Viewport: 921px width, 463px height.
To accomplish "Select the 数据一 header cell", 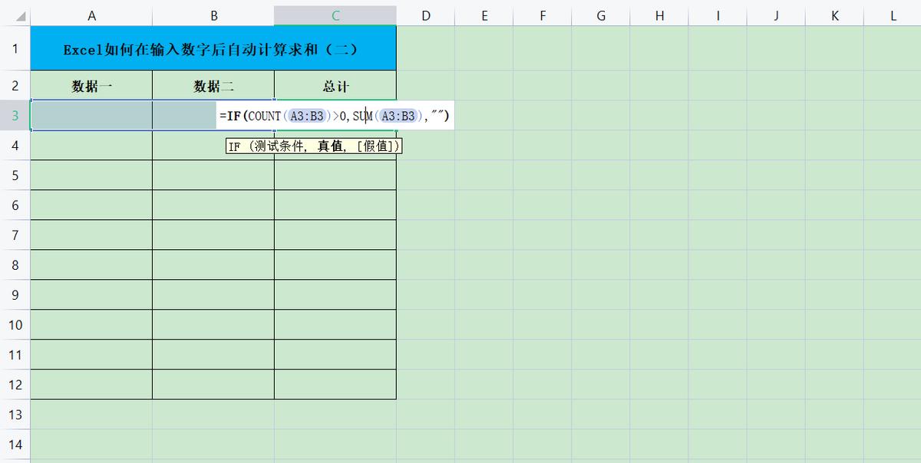I will coord(91,85).
